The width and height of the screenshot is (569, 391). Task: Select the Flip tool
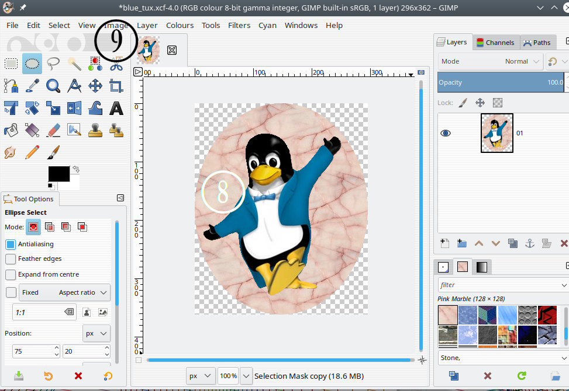click(74, 108)
